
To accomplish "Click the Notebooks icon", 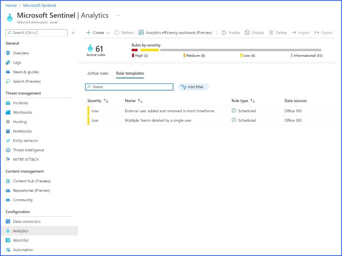I will coord(8,131).
